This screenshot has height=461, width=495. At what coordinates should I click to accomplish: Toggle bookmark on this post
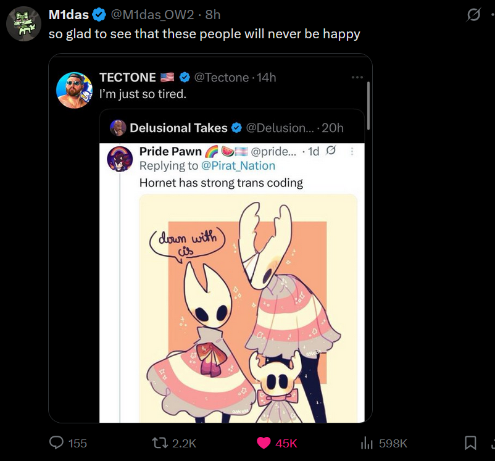[x=470, y=442]
